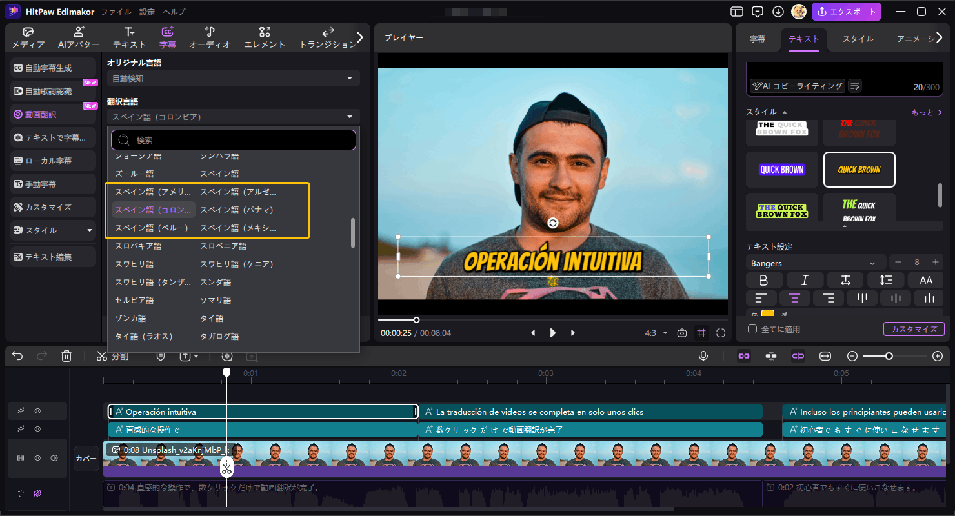955x516 pixels.
Task: Enable the 全てに適用 checkbox
Action: [x=752, y=329]
